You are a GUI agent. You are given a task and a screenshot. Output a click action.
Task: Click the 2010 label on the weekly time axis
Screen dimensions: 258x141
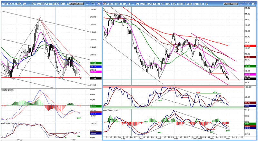[19, 140]
